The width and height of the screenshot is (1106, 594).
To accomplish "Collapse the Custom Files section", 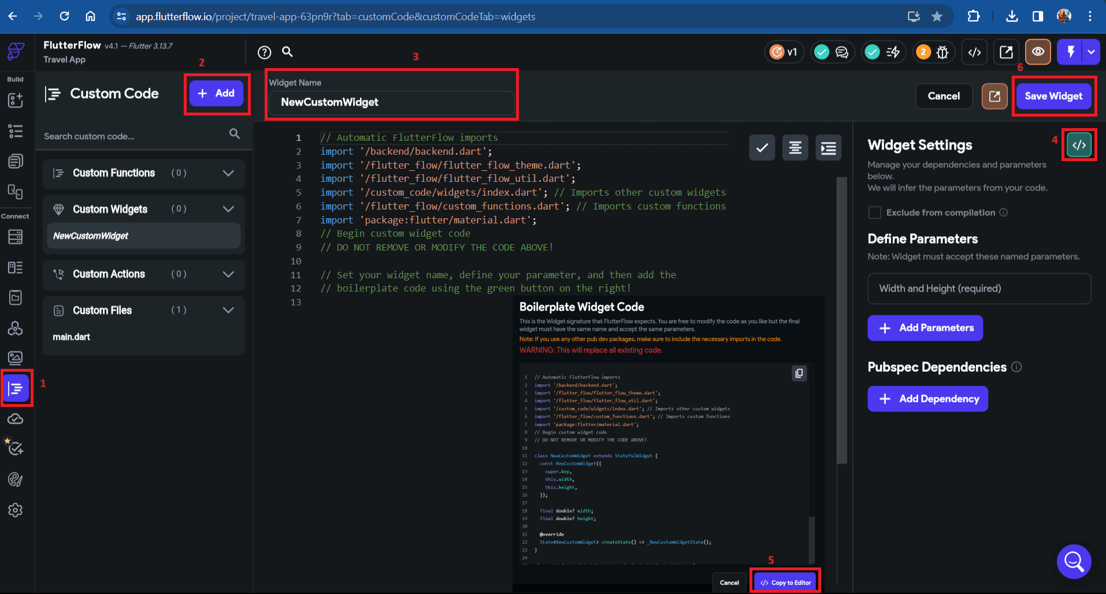I will tap(228, 310).
